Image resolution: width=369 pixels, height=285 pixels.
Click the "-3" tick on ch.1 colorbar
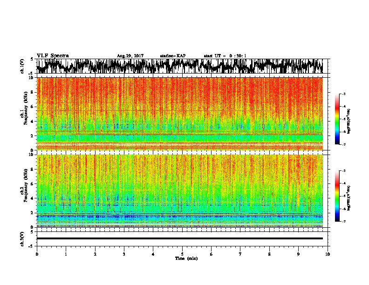(x=344, y=94)
